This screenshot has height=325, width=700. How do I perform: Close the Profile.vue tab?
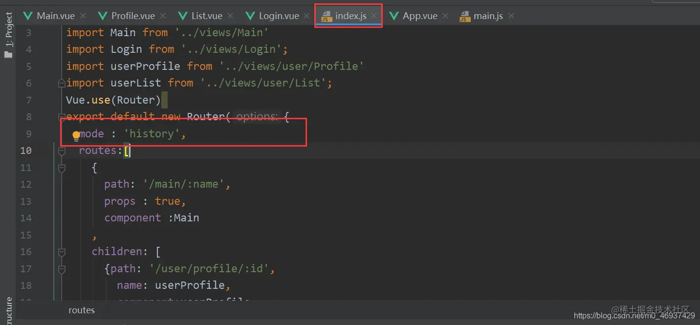pyautogui.click(x=163, y=16)
